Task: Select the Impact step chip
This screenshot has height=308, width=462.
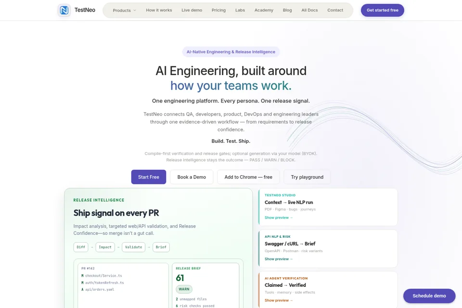Action: [105, 247]
